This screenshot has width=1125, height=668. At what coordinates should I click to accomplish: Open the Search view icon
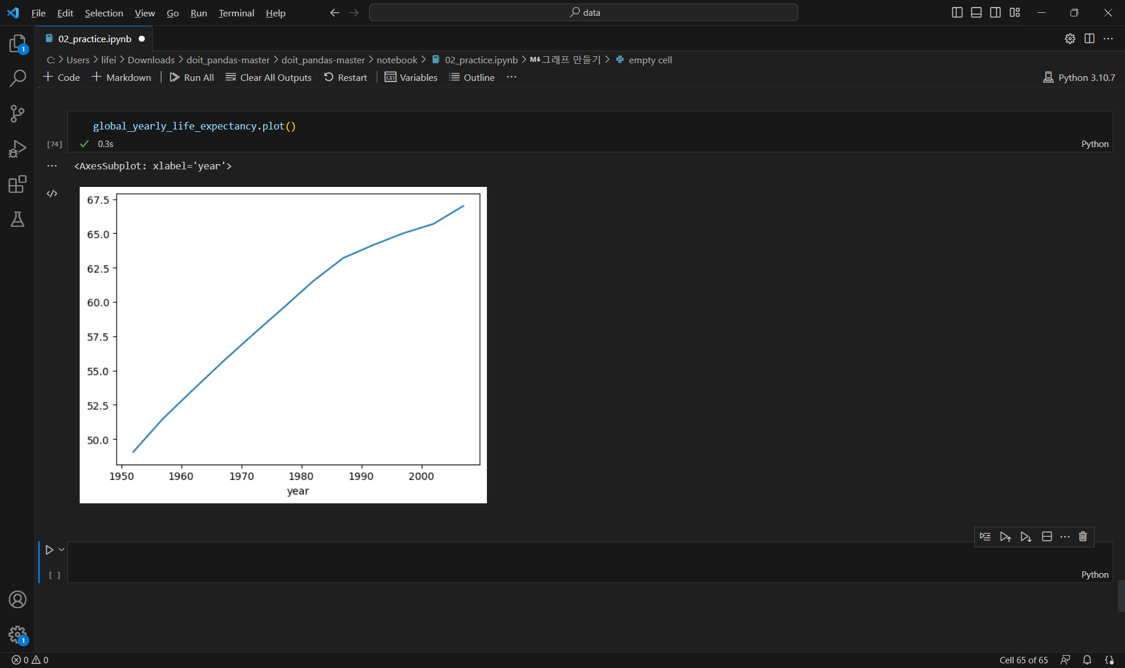[18, 78]
